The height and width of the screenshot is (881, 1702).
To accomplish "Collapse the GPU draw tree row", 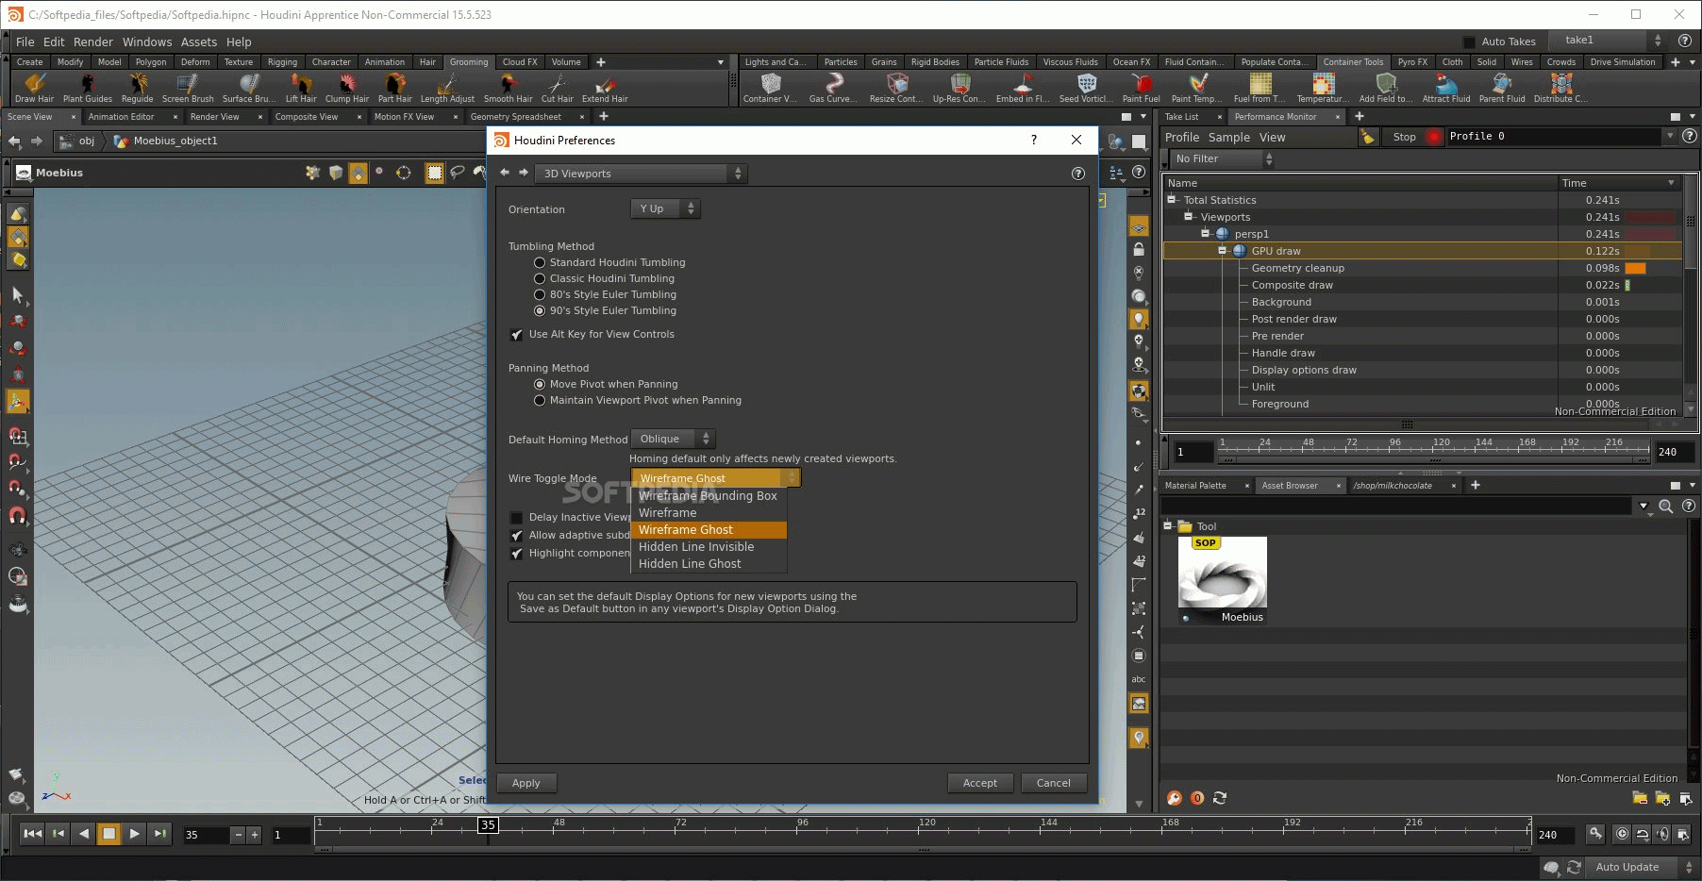I will (1223, 250).
